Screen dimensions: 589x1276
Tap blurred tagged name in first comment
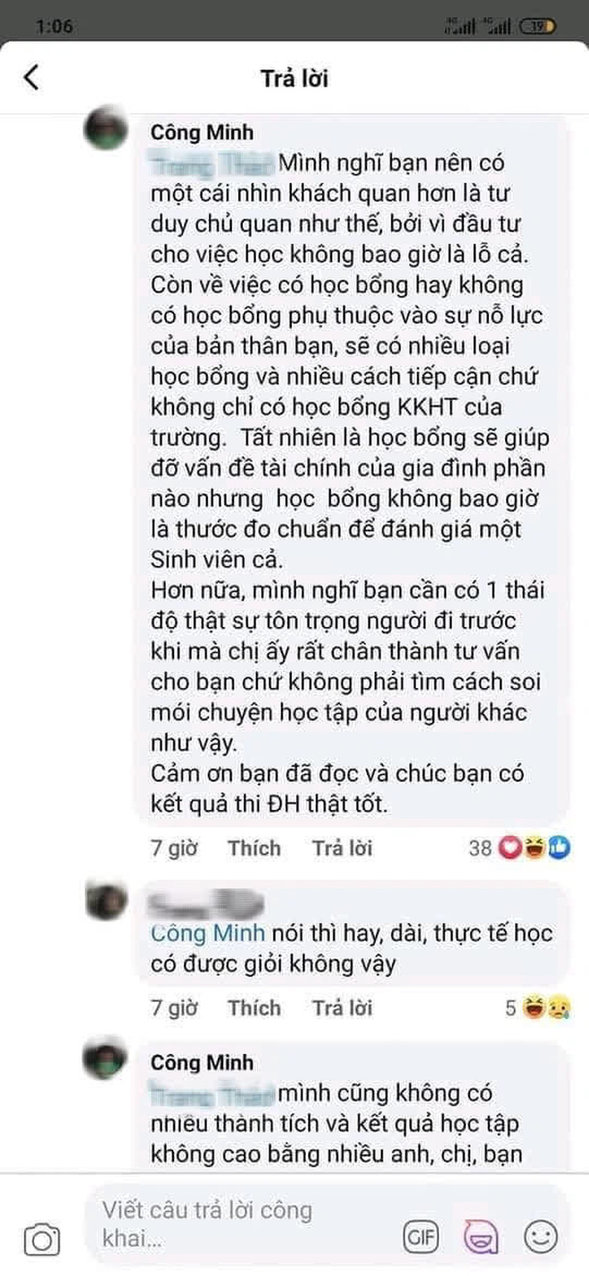211,165
